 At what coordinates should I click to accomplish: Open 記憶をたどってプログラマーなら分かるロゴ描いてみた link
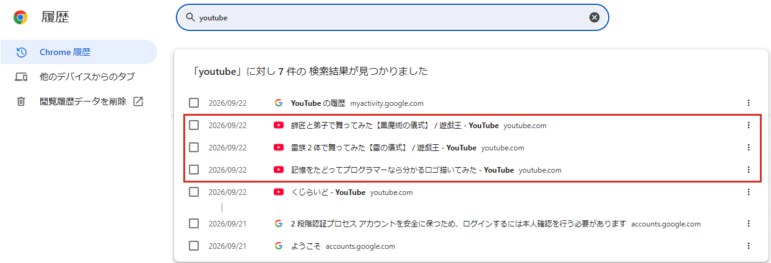pos(403,170)
